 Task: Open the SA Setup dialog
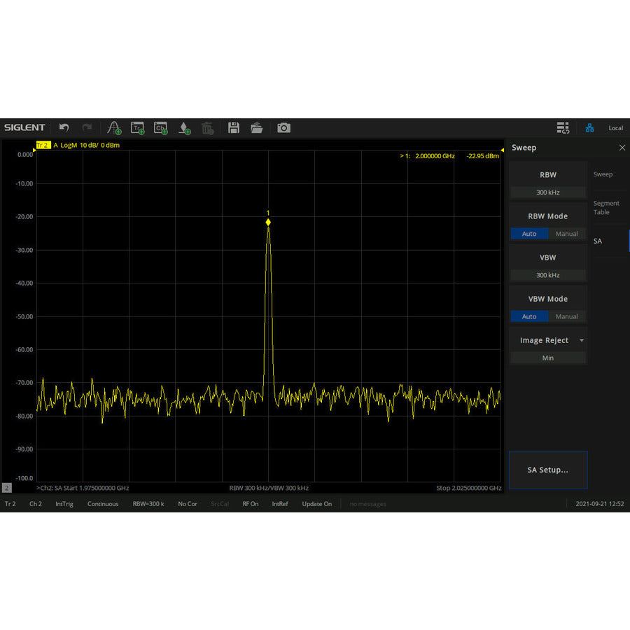(x=548, y=470)
